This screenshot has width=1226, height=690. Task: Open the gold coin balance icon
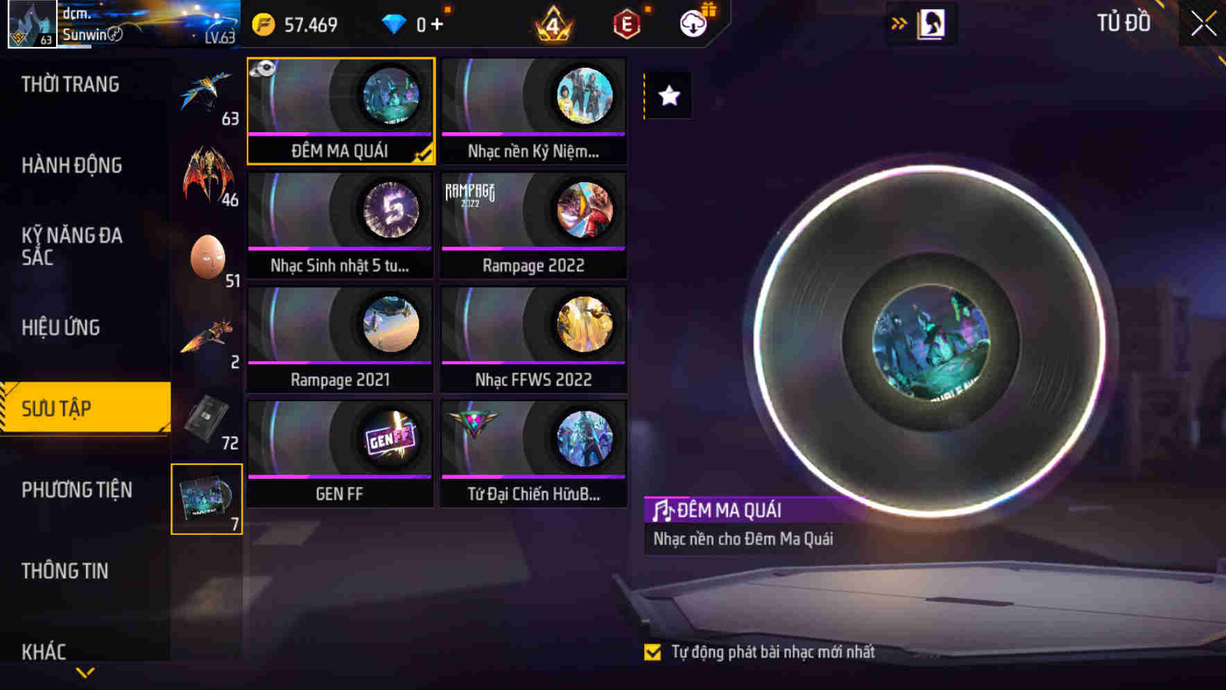[x=264, y=25]
